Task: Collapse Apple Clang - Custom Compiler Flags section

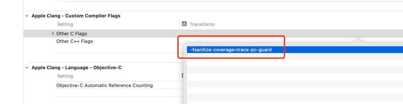Action: click(27, 16)
